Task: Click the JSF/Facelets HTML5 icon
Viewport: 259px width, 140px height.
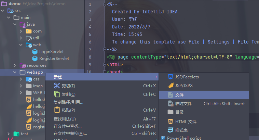Action: tap(171, 77)
